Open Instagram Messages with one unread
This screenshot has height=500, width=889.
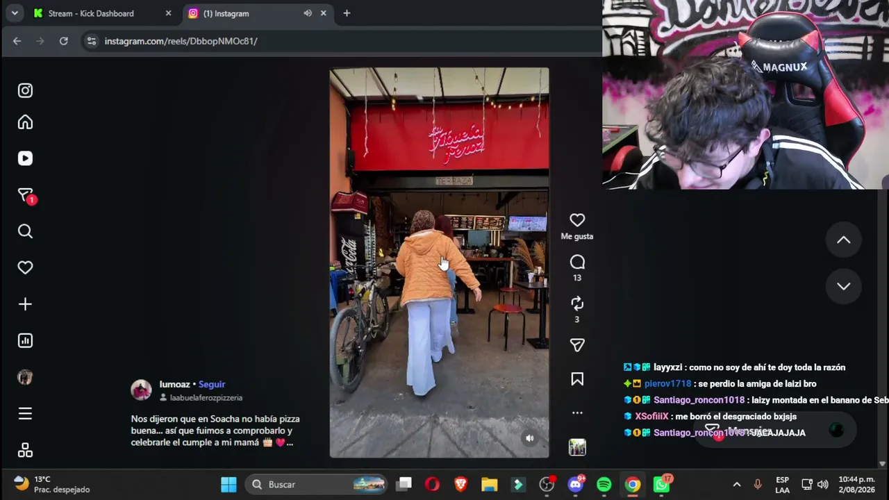26,196
